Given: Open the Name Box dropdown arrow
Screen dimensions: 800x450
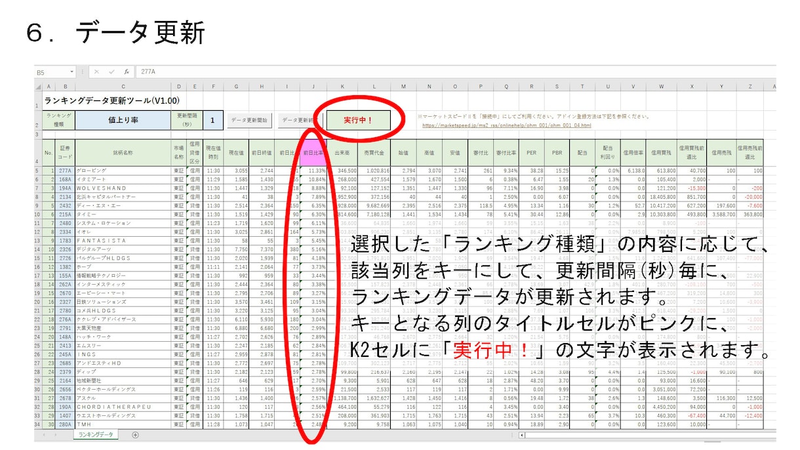Looking at the screenshot, I should (72, 72).
